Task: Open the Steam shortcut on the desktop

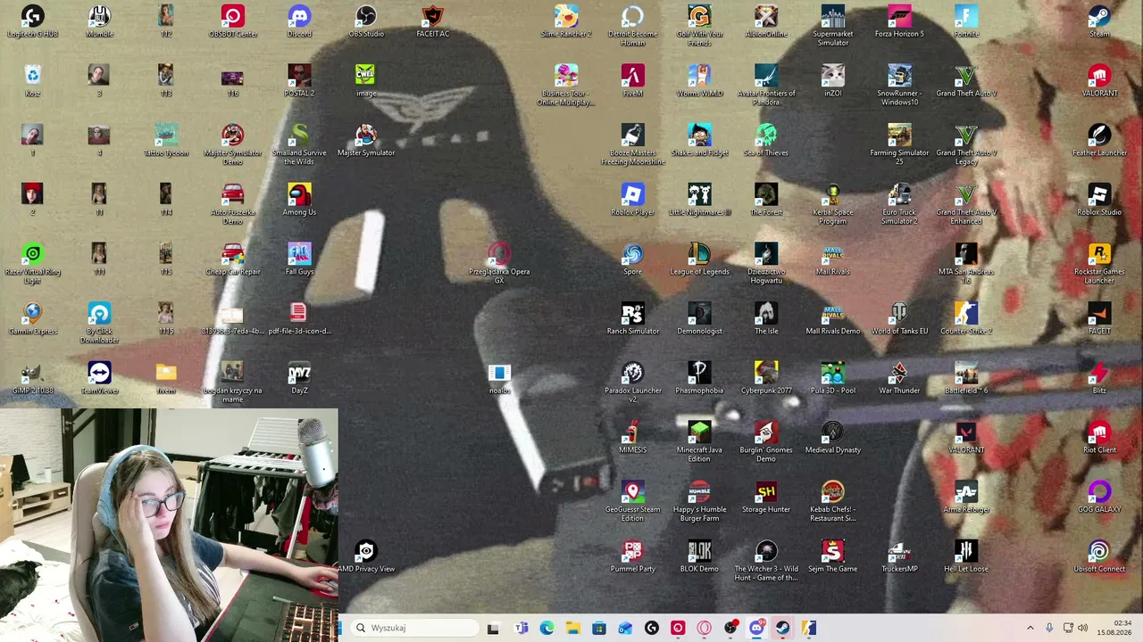Action: [x=1099, y=21]
